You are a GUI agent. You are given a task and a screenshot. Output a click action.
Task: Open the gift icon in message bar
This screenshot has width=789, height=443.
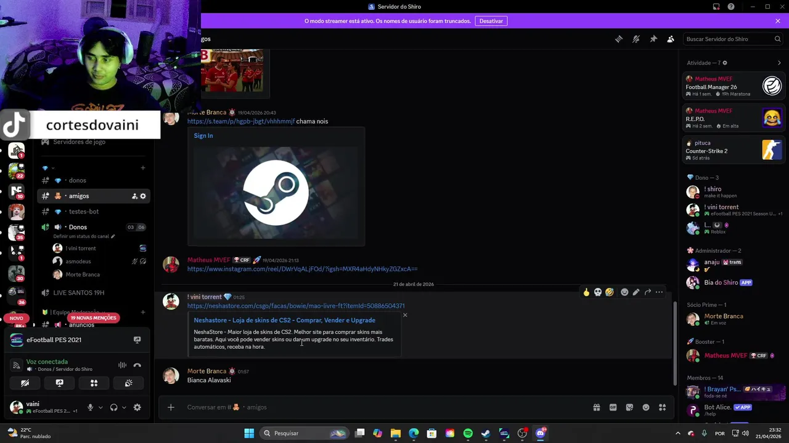point(597,407)
